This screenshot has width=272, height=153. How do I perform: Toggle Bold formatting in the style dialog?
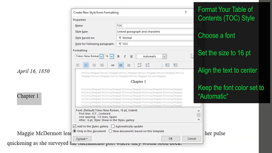118,56
